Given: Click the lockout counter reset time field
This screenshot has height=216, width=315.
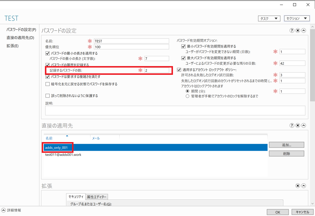Looking at the screenshot, I should pyautogui.click(x=293, y=81).
